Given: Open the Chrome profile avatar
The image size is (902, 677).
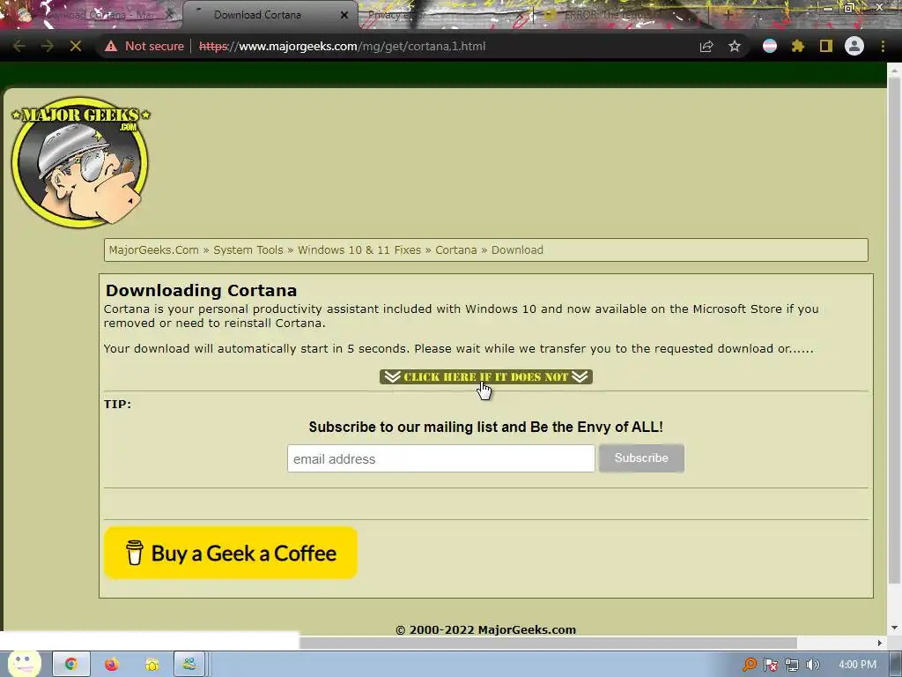Looking at the screenshot, I should click(x=854, y=46).
